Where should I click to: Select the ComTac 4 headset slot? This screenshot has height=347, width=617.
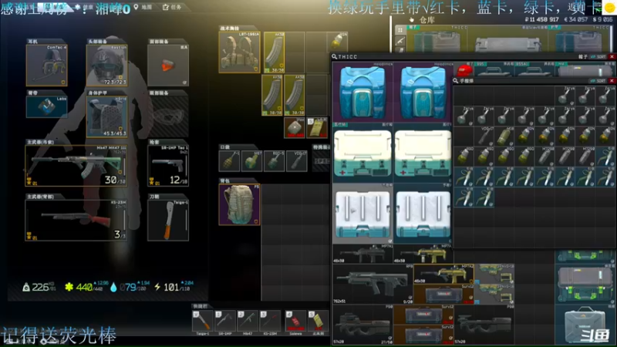point(46,65)
